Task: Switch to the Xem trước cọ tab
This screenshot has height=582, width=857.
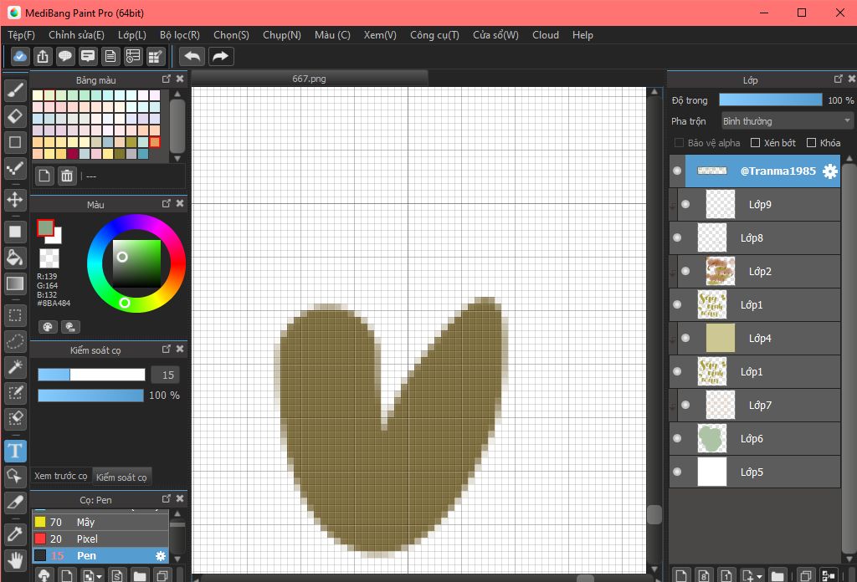Action: click(x=60, y=476)
